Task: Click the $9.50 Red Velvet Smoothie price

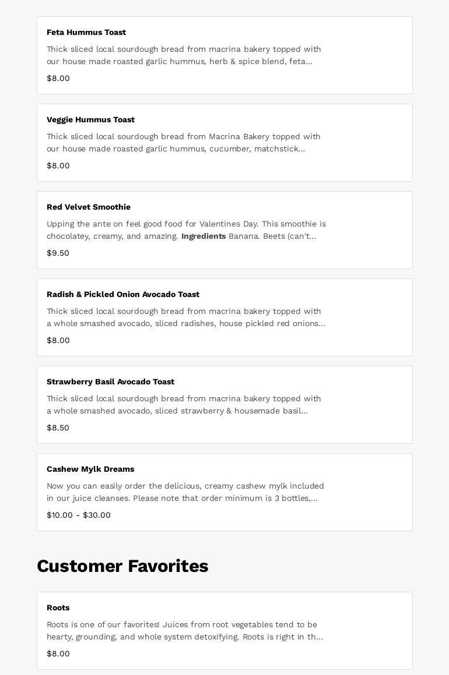Action: coord(58,253)
